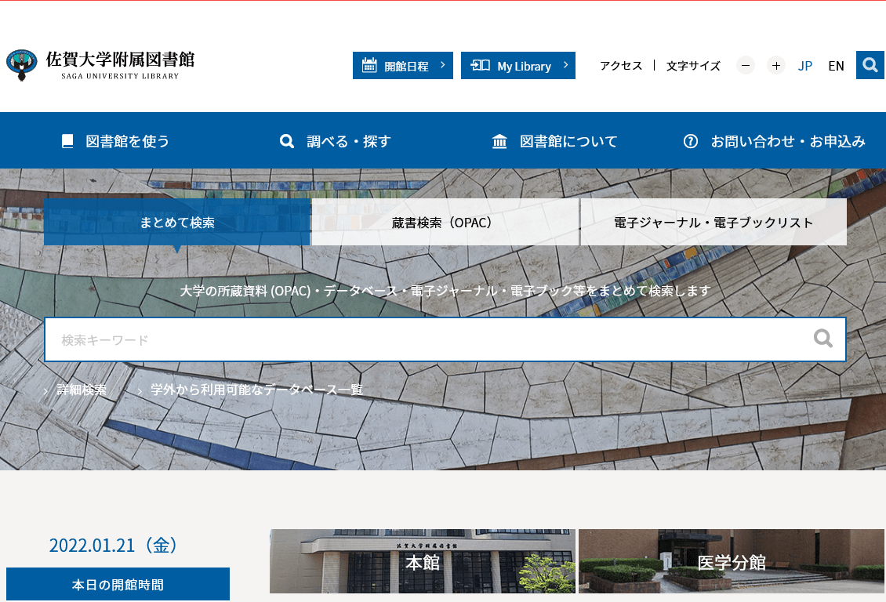The width and height of the screenshot is (886, 602).
Task: Submit search via magnifier icon in keyword box
Action: coord(822,339)
